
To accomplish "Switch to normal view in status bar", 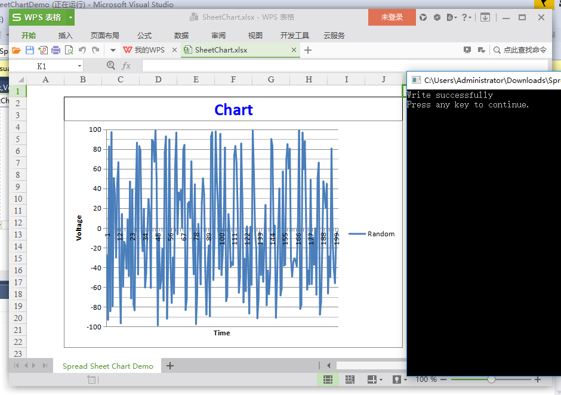I will pos(328,379).
